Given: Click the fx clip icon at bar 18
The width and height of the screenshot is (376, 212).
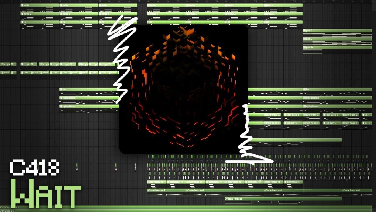Looking at the screenshot, I should click(x=149, y=22).
